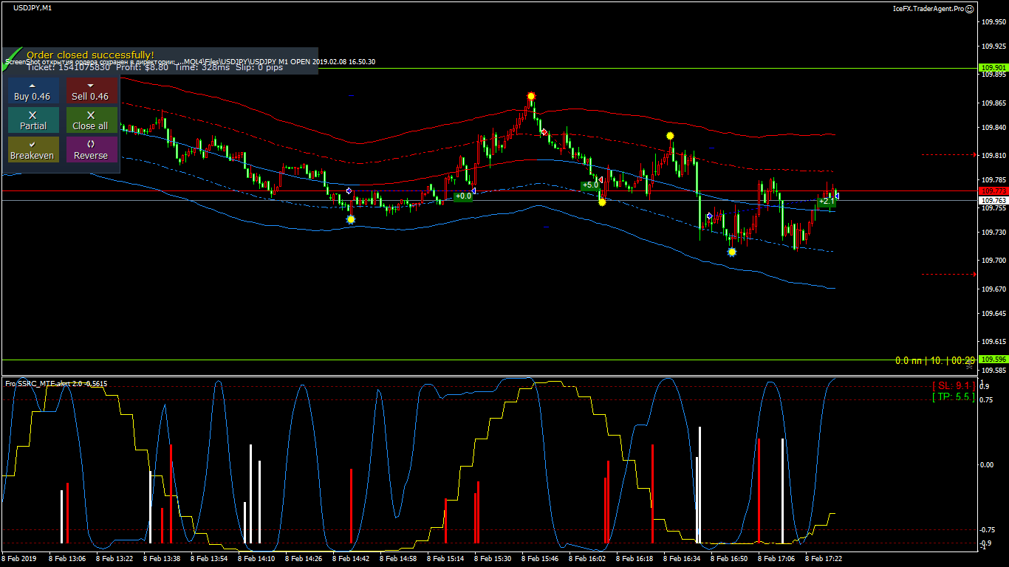Click the sun marker at the 109.730 chart low
Image resolution: width=1009 pixels, height=567 pixels.
click(732, 252)
